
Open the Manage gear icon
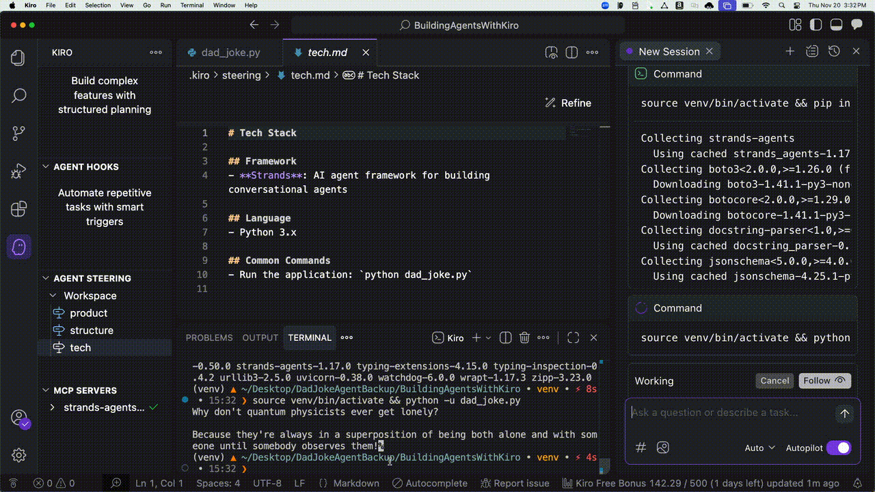(18, 455)
